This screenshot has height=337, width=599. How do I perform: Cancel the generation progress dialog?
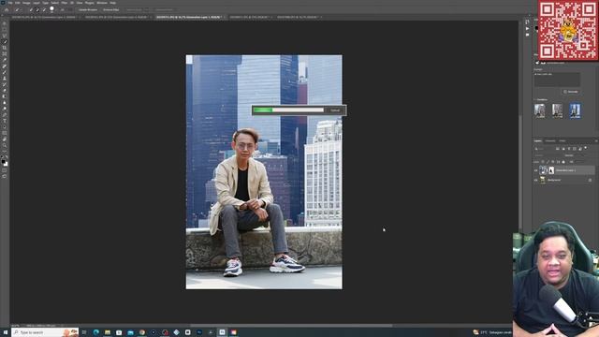click(x=335, y=110)
